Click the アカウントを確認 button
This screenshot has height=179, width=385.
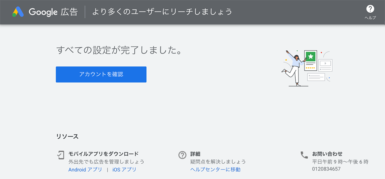coord(101,75)
